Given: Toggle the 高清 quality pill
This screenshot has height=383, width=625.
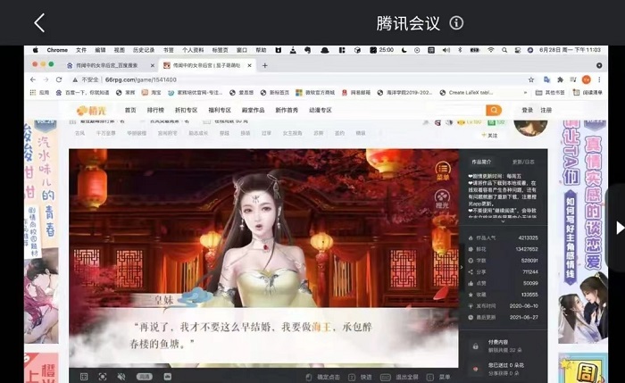Looking at the screenshot, I should point(145,377).
